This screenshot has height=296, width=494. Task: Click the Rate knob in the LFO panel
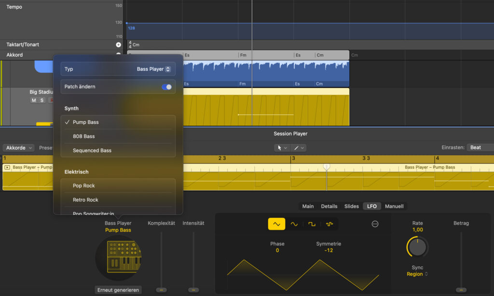coord(417,247)
